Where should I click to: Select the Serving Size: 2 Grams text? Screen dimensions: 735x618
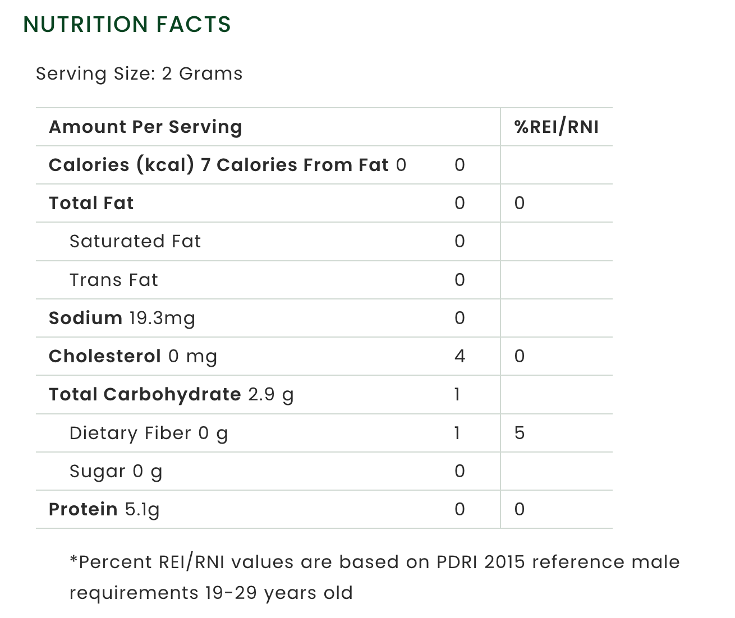139,73
